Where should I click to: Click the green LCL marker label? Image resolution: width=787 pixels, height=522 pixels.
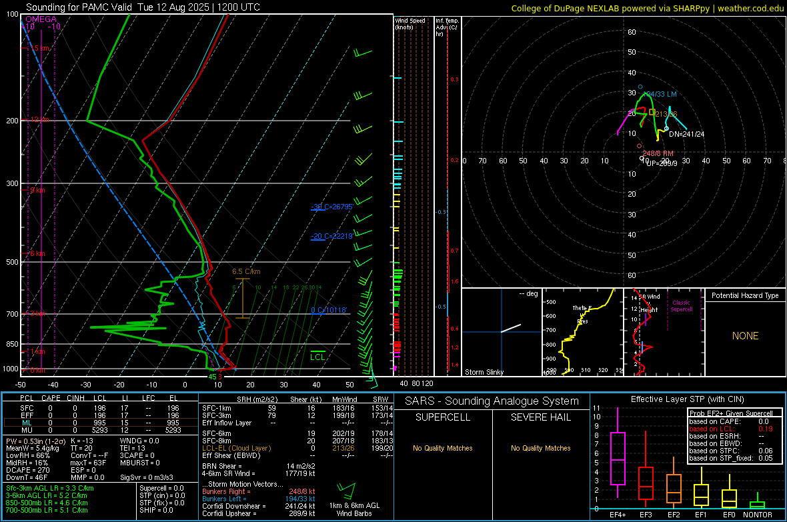[x=317, y=357]
